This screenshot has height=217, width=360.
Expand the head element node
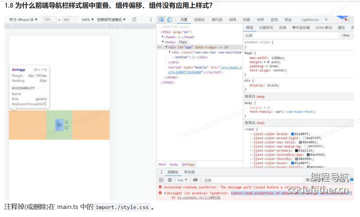[x=163, y=37]
